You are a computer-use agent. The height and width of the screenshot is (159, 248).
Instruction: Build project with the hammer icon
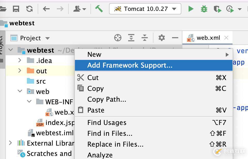click(99, 9)
